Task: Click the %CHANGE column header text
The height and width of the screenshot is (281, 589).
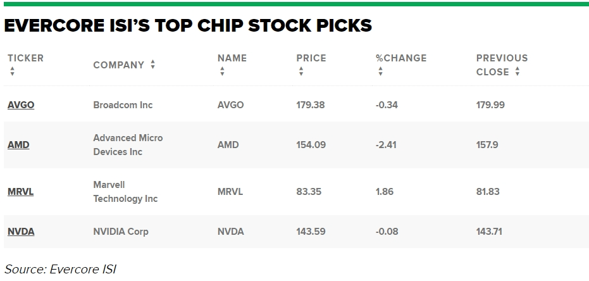Action: (x=401, y=58)
